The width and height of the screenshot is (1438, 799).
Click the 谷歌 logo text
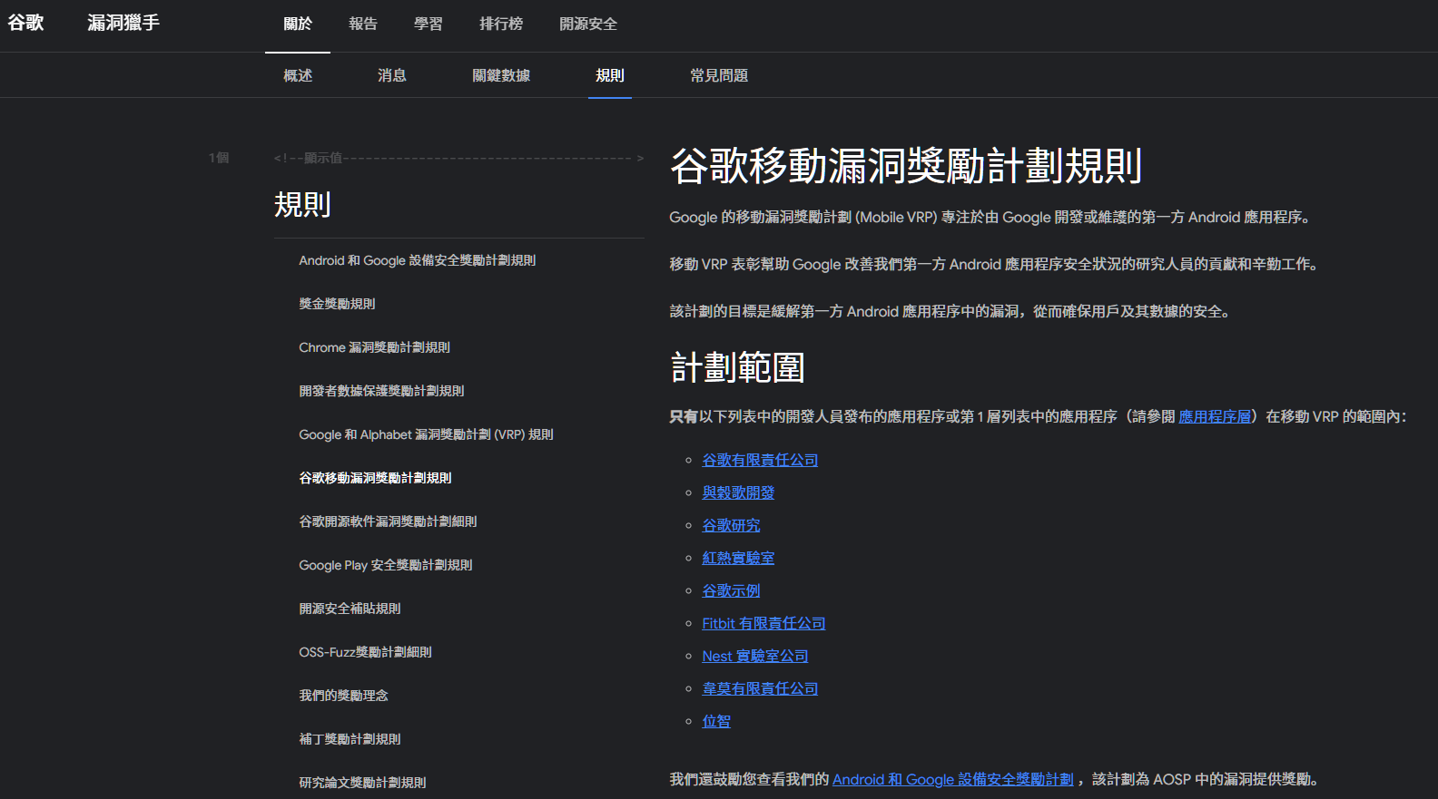tap(25, 23)
